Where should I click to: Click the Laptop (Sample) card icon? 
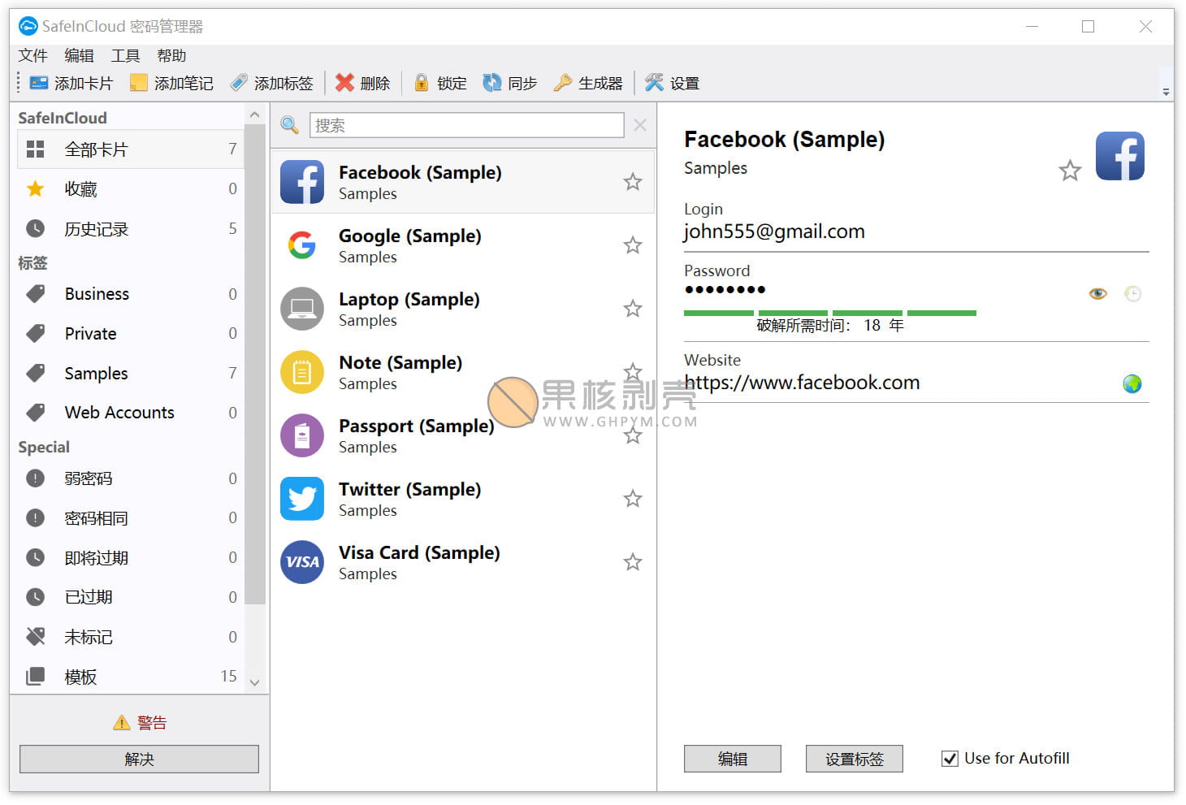[302, 309]
